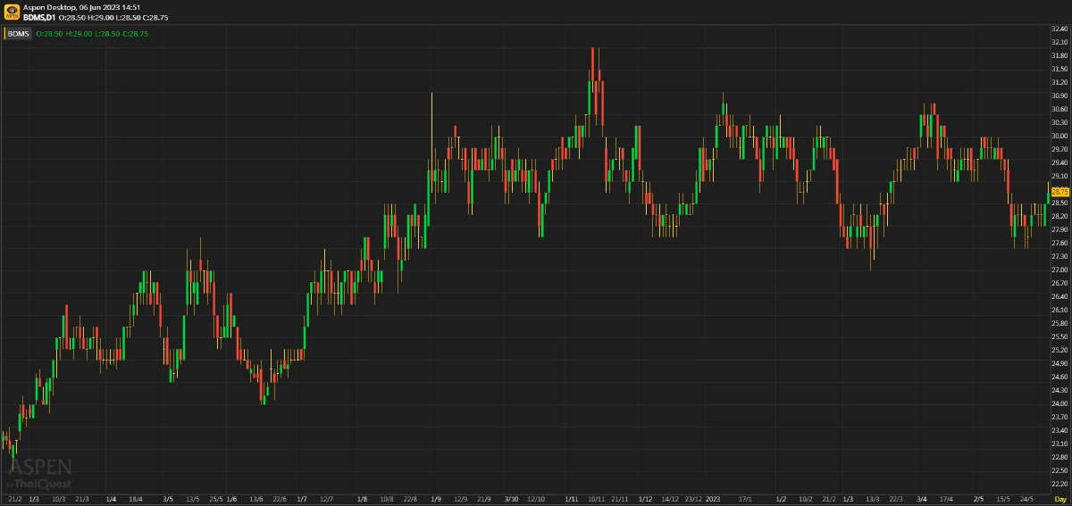Click the Aspen Desktop date and time text

tap(88, 7)
